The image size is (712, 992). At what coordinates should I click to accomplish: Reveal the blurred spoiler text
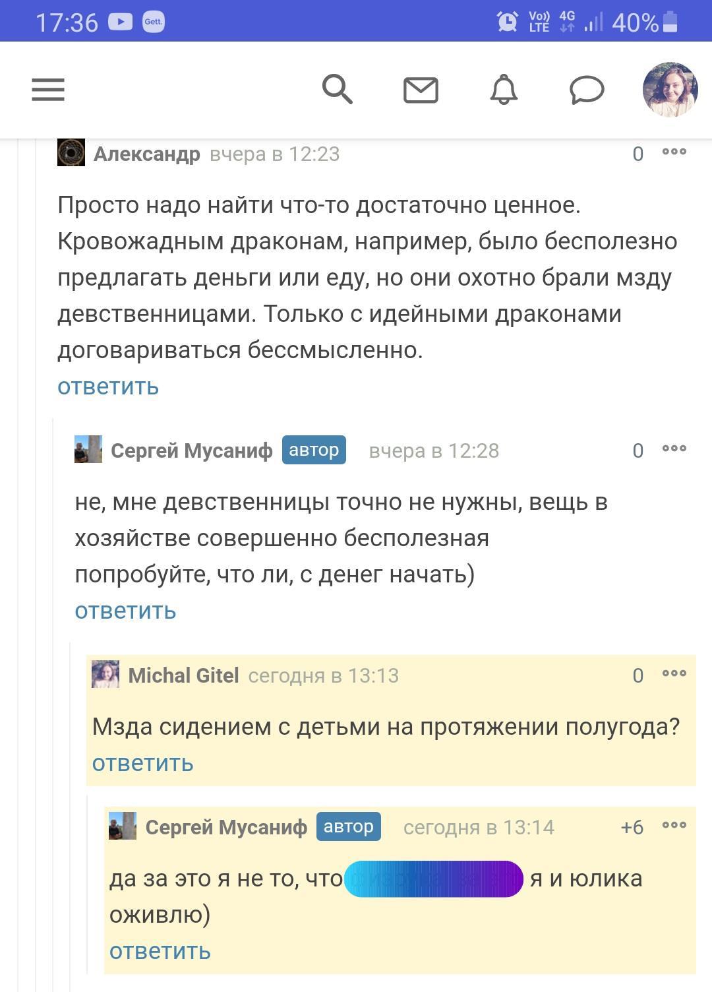coord(433,879)
